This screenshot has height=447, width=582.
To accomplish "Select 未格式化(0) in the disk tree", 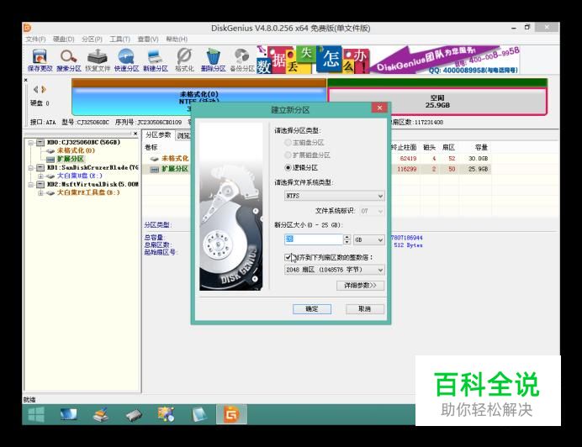I will tap(76, 150).
